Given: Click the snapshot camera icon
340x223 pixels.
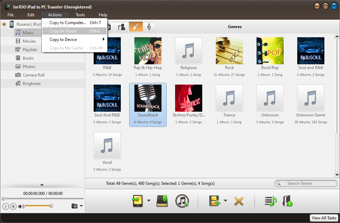Looking at the screenshot, I should tap(74, 206).
